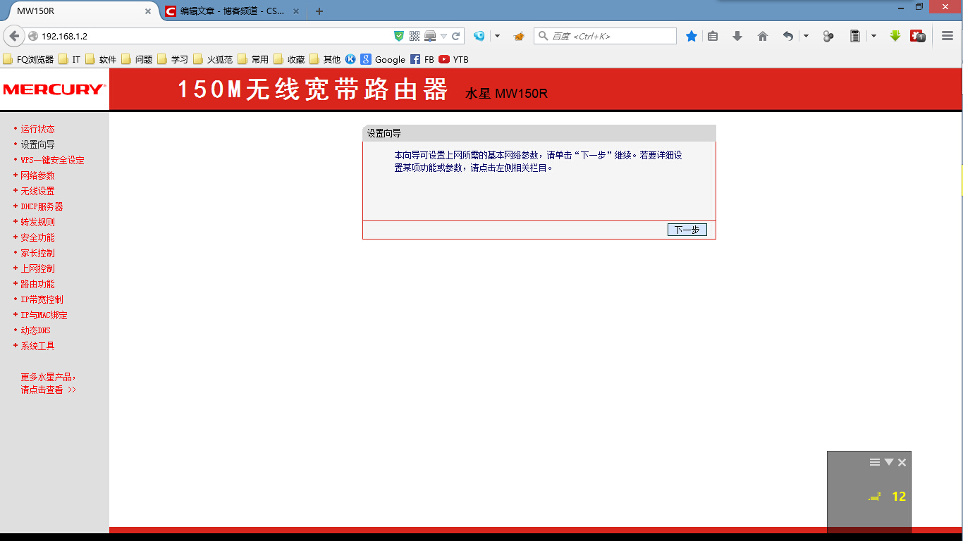Click the gray circles toolbar icon

click(x=828, y=36)
